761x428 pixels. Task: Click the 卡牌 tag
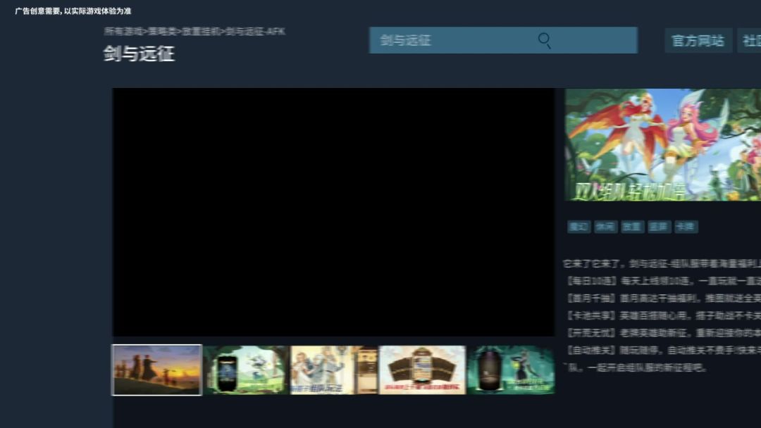686,227
